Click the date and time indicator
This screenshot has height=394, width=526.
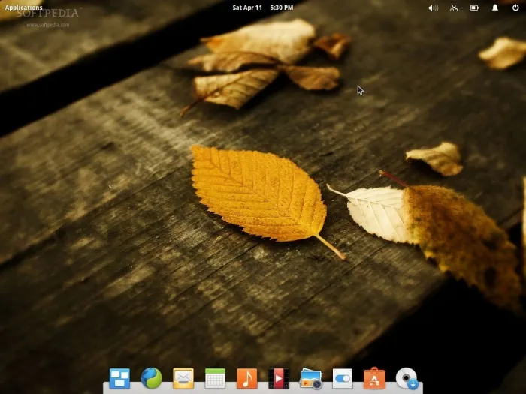pyautogui.click(x=263, y=8)
